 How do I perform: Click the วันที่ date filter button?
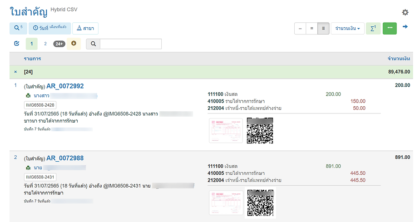(49, 28)
